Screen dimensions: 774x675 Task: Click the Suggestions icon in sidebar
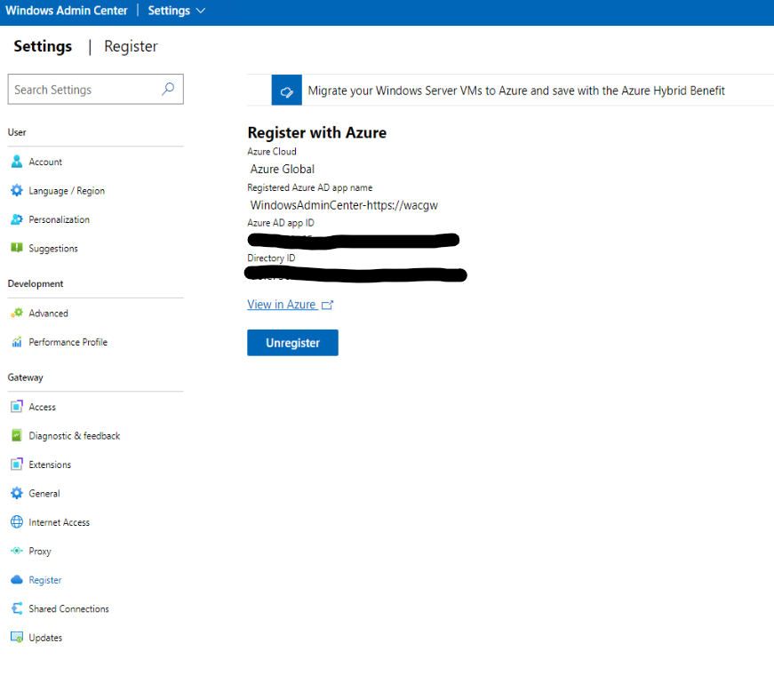pos(16,249)
